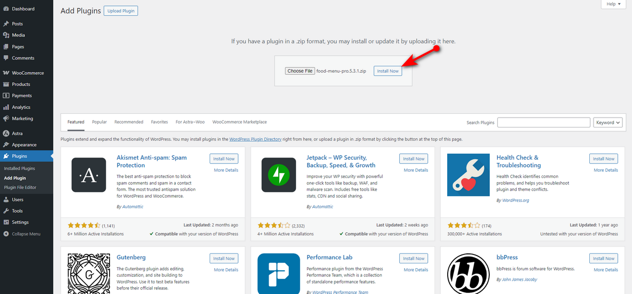Install the Performance Lab plugin
Screen dimensions: 632x294
(414, 258)
